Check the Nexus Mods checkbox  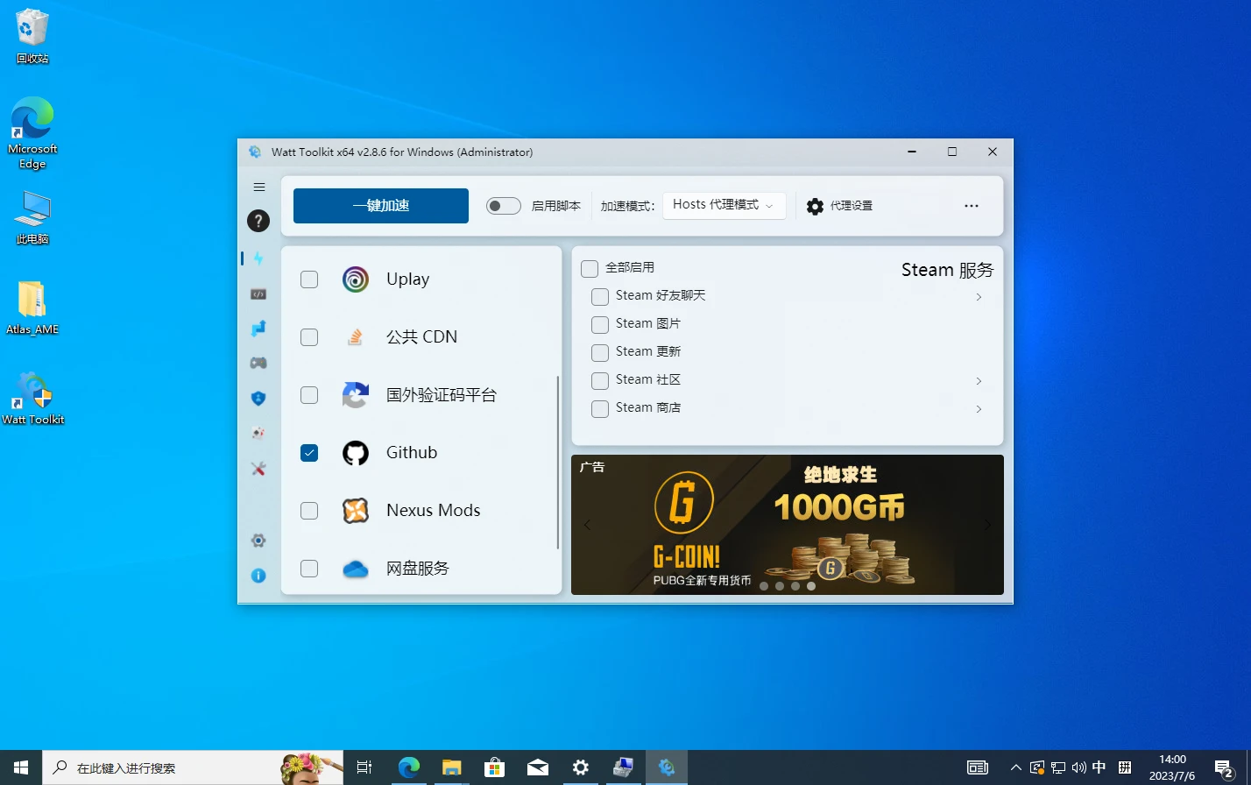tap(309, 511)
